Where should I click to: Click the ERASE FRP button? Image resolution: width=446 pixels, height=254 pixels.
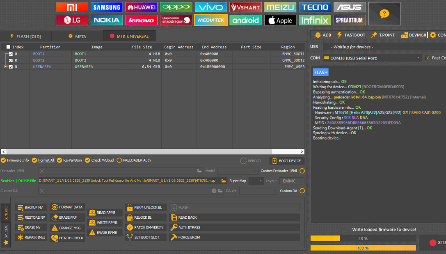[x=67, y=217]
